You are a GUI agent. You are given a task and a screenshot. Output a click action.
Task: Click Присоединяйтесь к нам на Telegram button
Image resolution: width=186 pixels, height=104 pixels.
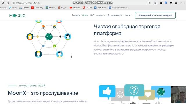point(155,15)
